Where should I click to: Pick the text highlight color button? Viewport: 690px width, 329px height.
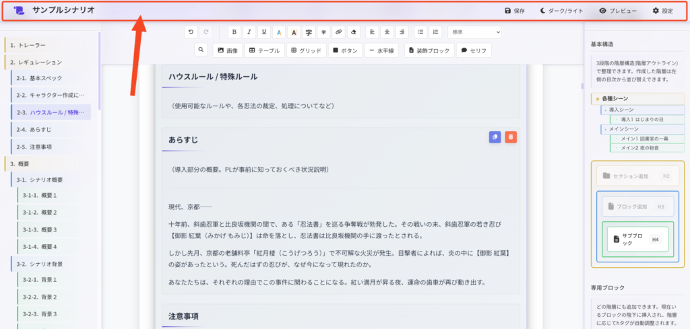click(x=293, y=32)
